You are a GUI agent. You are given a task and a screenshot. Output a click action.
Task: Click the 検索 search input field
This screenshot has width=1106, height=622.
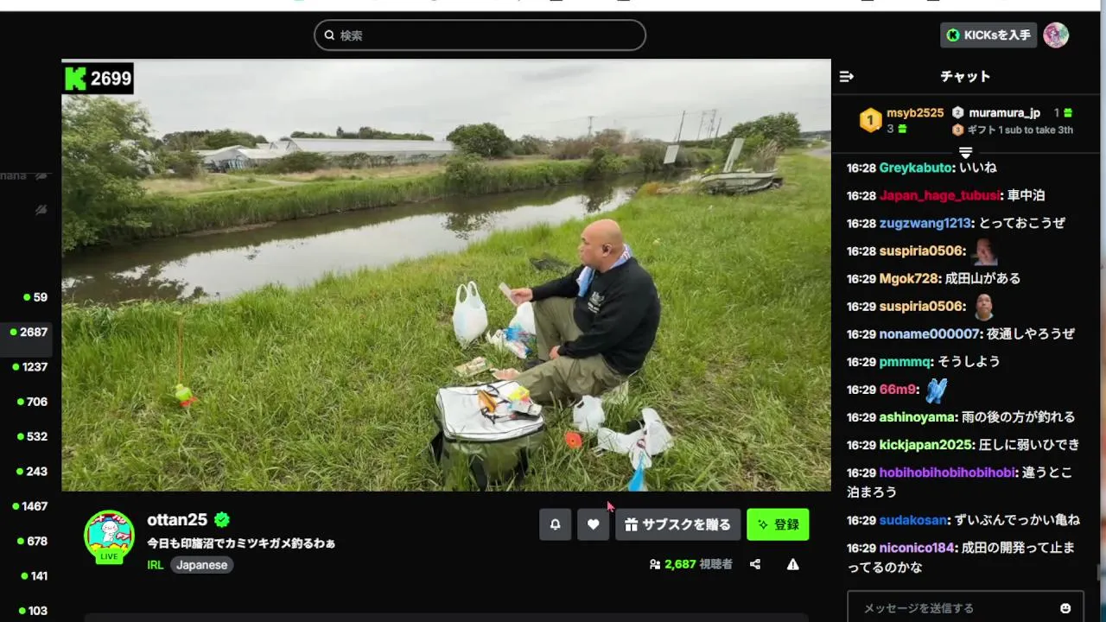tap(480, 35)
